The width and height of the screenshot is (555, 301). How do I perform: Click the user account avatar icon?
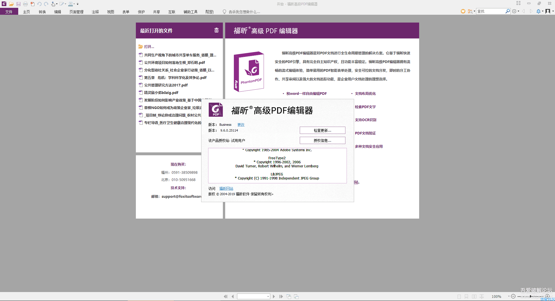[548, 11]
